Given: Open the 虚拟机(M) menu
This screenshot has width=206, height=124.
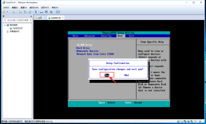Looking at the screenshot, I should pyautogui.click(x=34, y=8).
